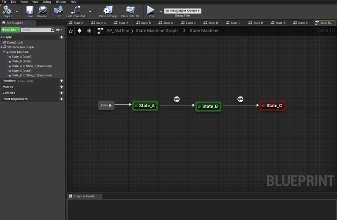Open the File menu

pyautogui.click(x=4, y=2)
